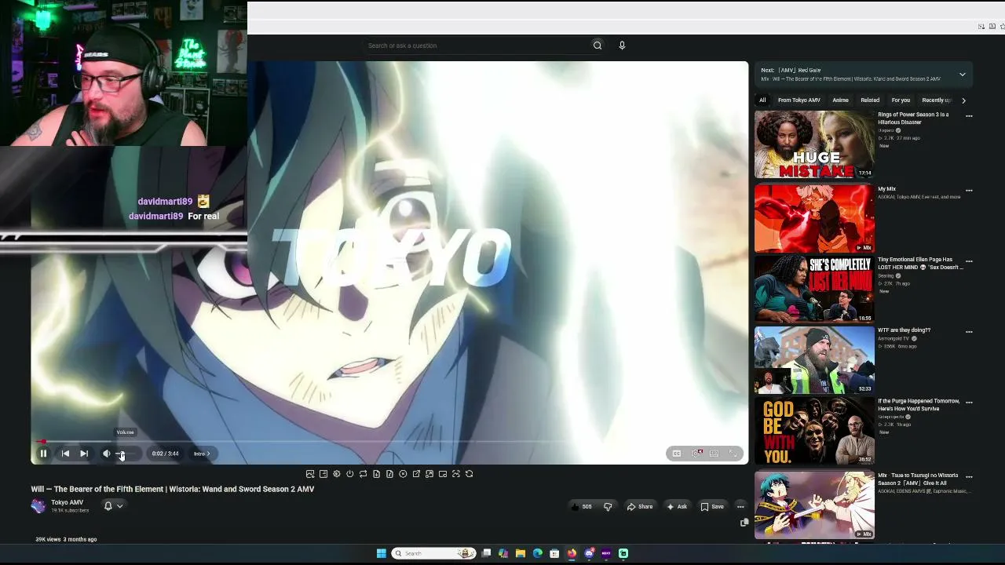Open options for 'Rings of Power' video
The width and height of the screenshot is (1005, 565).
[x=969, y=116]
